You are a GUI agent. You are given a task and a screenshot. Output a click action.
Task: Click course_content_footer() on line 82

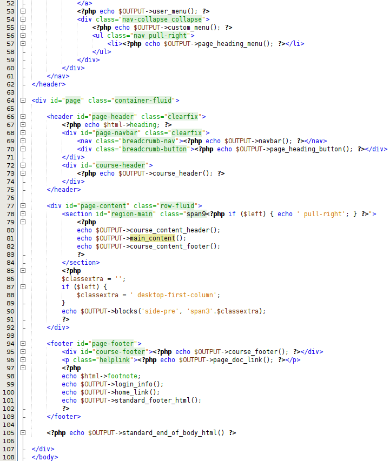click(x=174, y=246)
